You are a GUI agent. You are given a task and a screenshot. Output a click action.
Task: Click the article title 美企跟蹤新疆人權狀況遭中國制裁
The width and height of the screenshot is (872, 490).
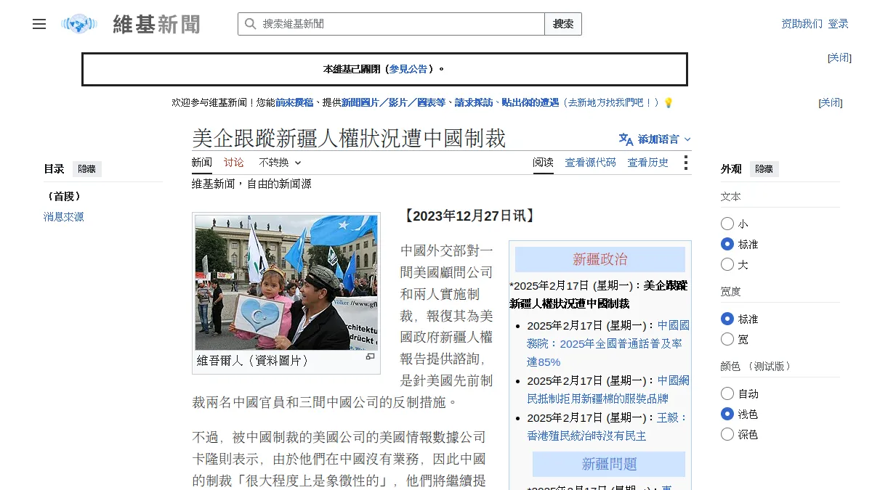click(x=349, y=138)
